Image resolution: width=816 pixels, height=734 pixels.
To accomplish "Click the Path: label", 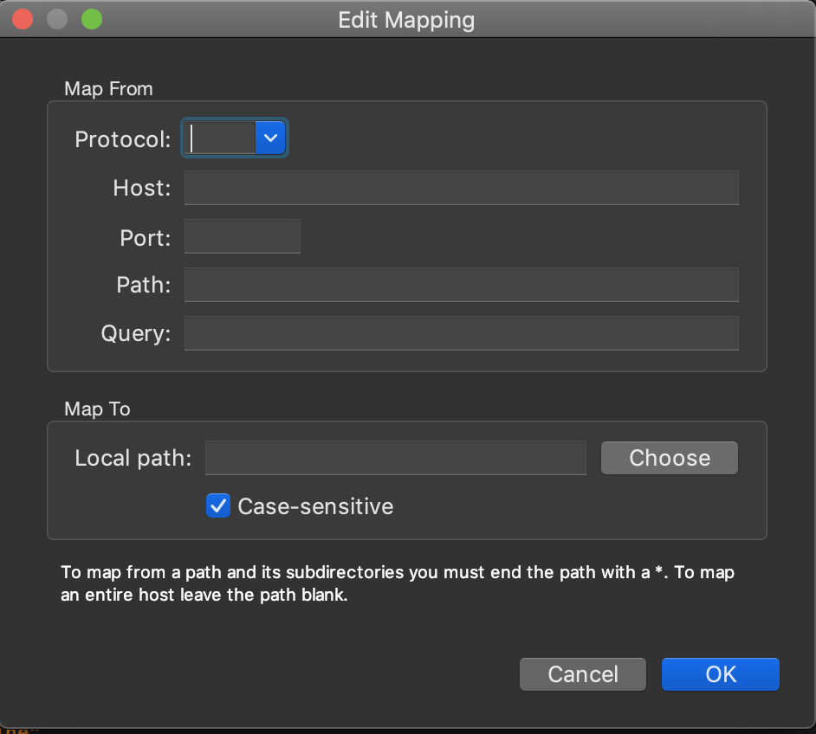I will click(144, 285).
